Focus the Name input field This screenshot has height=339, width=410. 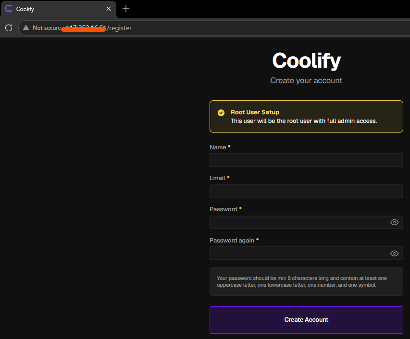(x=306, y=160)
